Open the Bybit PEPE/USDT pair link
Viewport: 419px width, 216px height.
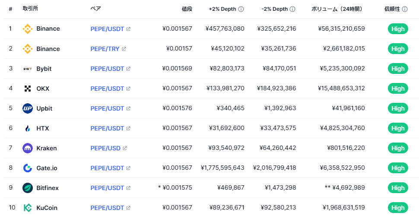click(x=107, y=69)
